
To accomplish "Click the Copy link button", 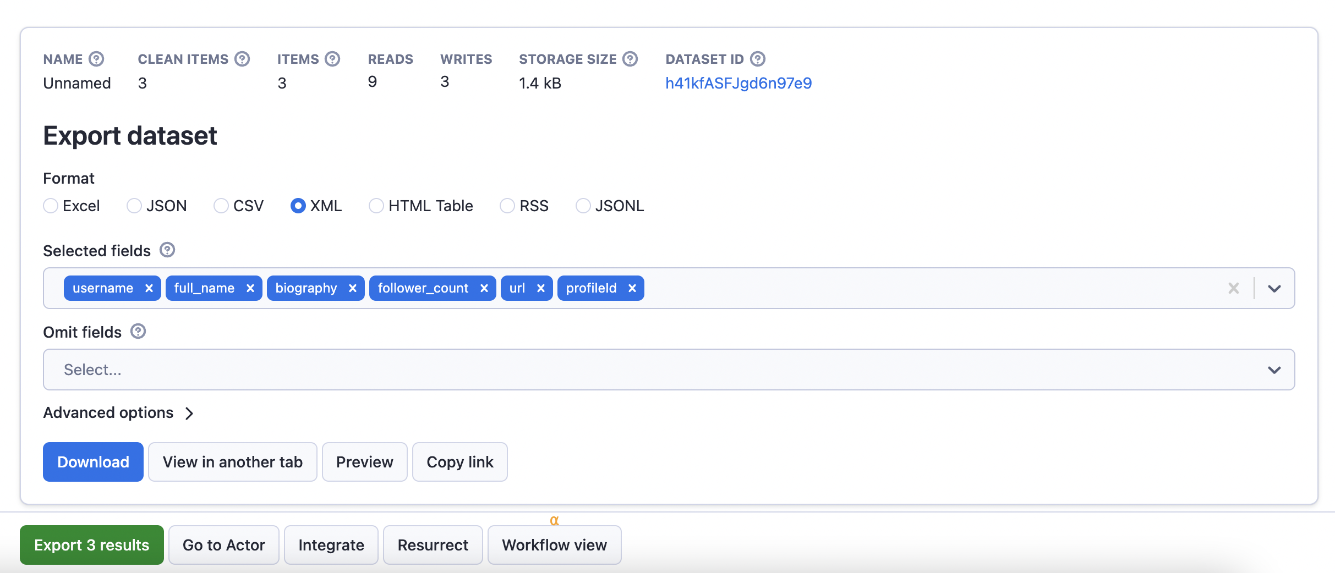I will click(x=459, y=462).
